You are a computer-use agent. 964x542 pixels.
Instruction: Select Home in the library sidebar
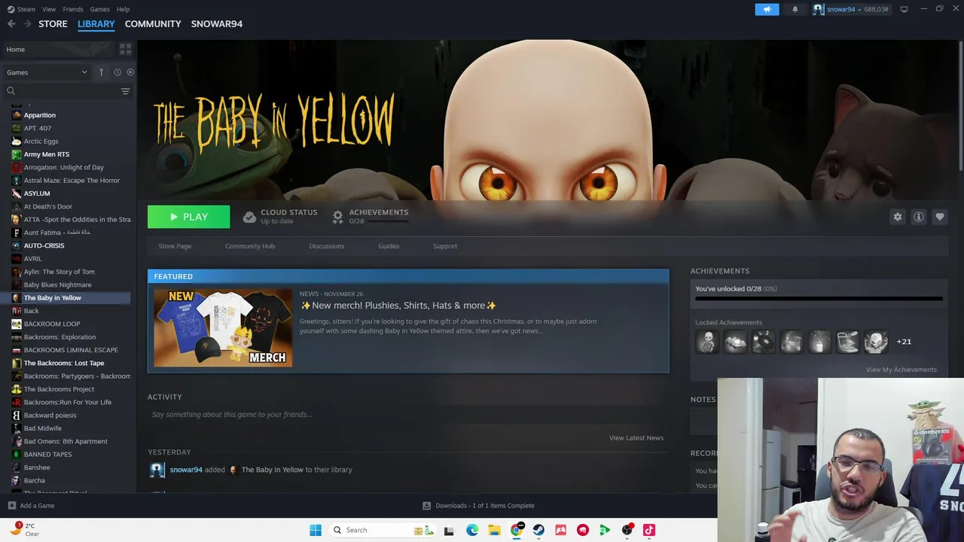[59, 49]
